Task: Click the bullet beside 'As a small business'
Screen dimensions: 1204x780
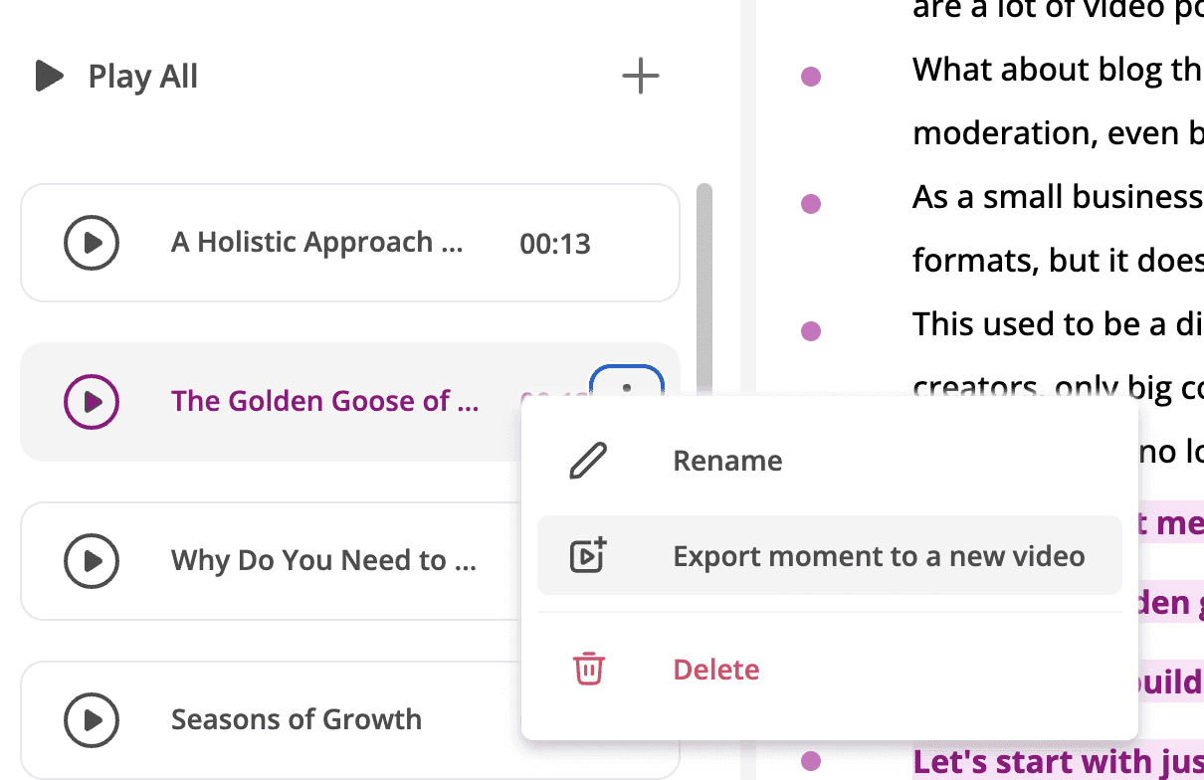Action: coord(811,203)
